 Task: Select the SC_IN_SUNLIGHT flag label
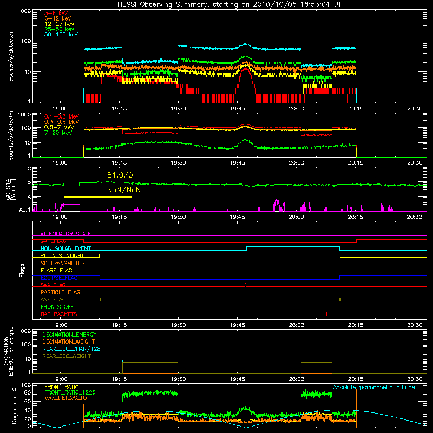click(x=62, y=255)
